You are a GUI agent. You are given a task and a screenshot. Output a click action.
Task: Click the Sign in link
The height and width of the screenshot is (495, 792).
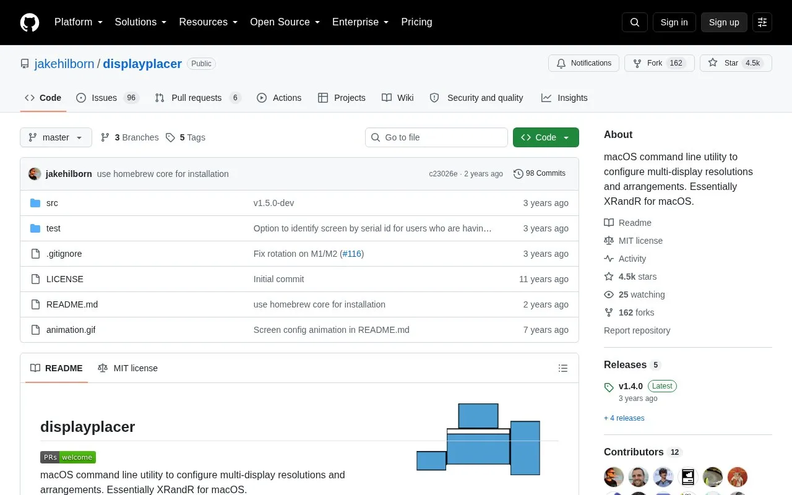point(674,22)
